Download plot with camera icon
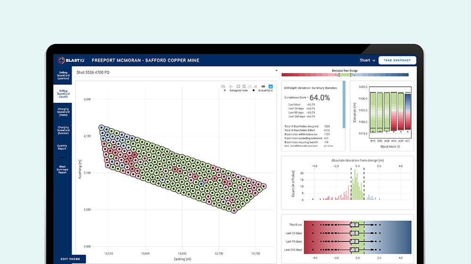 223,87
